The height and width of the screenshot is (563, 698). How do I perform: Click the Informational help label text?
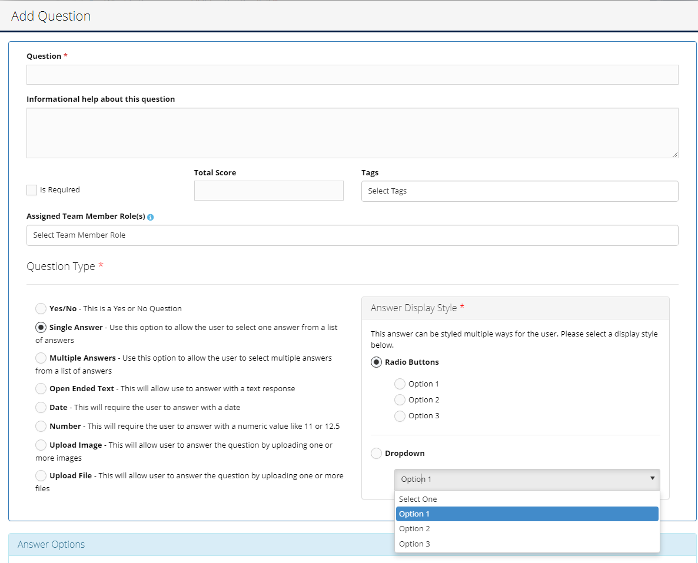point(101,99)
